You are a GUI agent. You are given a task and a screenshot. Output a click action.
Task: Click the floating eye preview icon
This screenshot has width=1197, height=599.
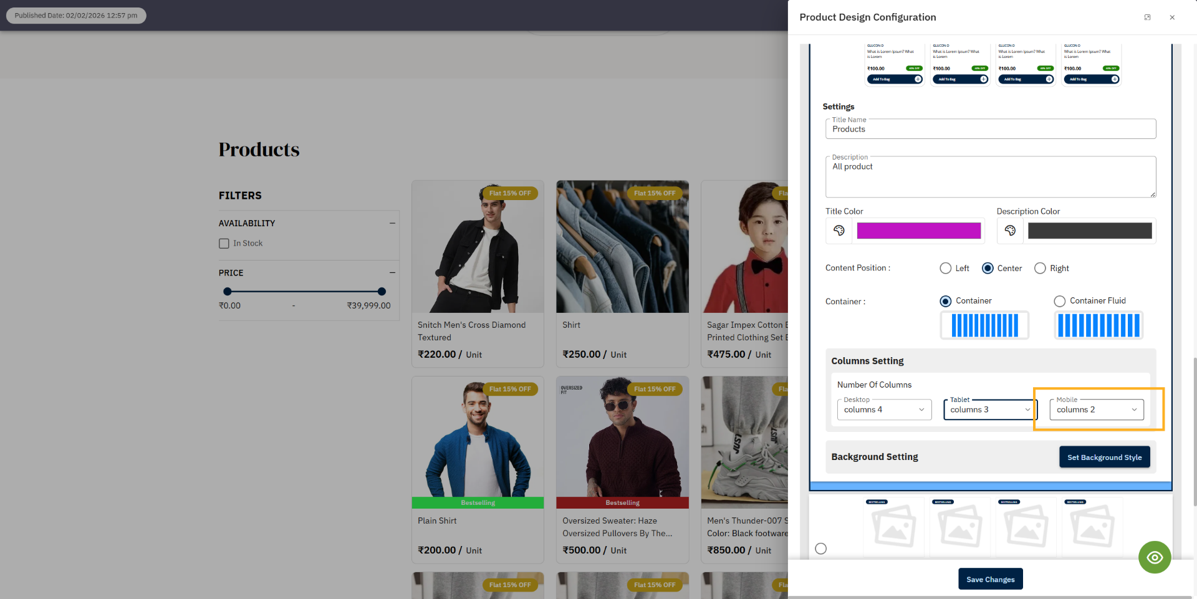point(1155,557)
